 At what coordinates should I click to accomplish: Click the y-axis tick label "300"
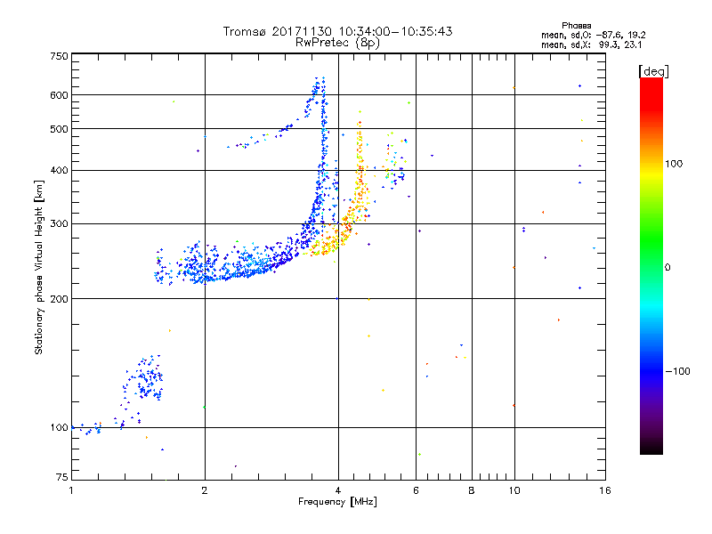[x=59, y=223]
